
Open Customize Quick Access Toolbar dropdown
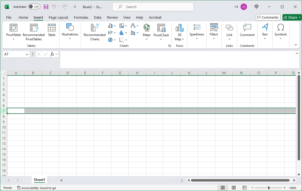(75, 7)
